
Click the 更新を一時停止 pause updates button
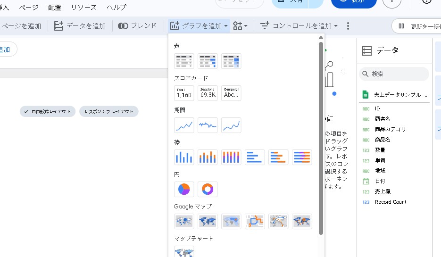click(x=417, y=26)
